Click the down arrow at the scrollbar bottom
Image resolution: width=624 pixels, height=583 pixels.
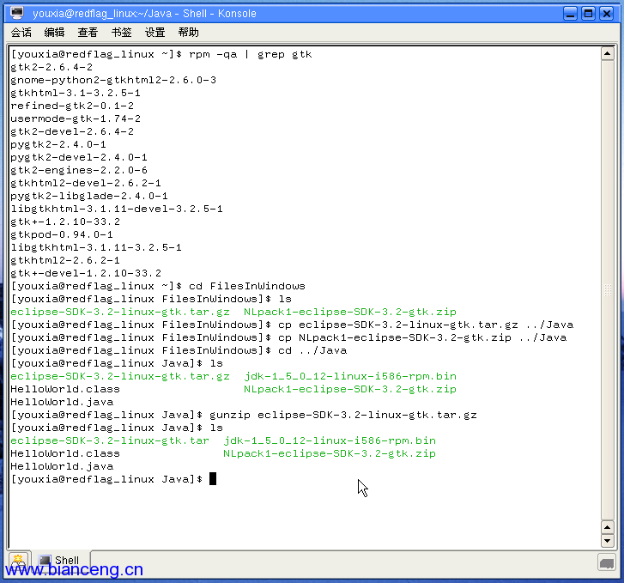point(608,541)
